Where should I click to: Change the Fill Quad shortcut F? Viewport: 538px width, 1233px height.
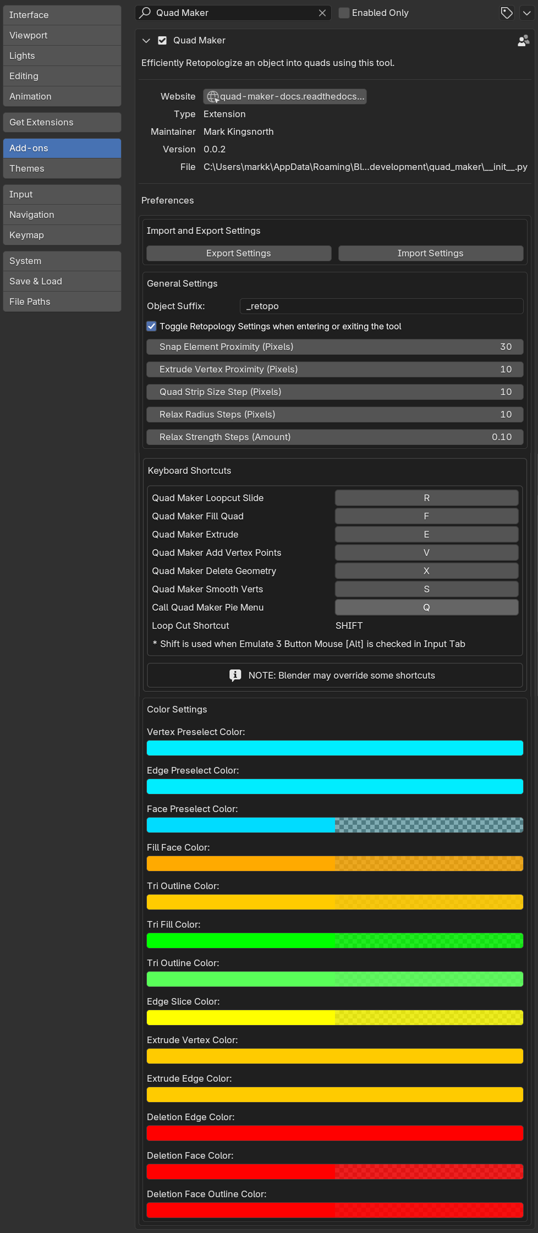pyautogui.click(x=427, y=516)
